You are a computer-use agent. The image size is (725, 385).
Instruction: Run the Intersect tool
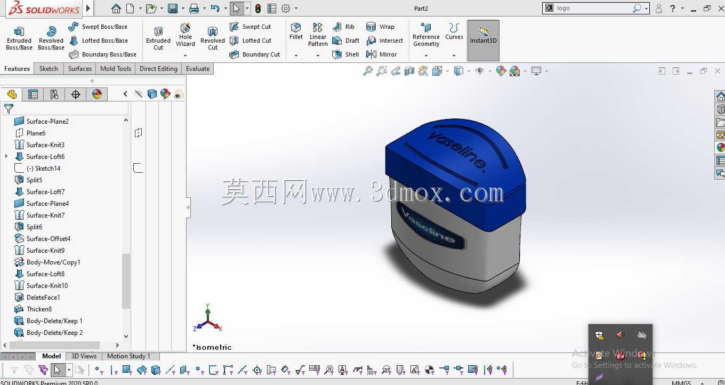coord(385,41)
